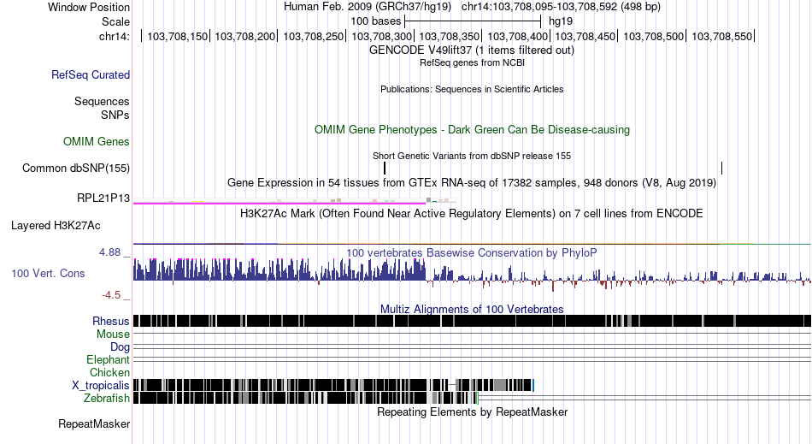Click the Layered H3K27Ac track label
The width and height of the screenshot is (812, 444).
tap(56, 225)
